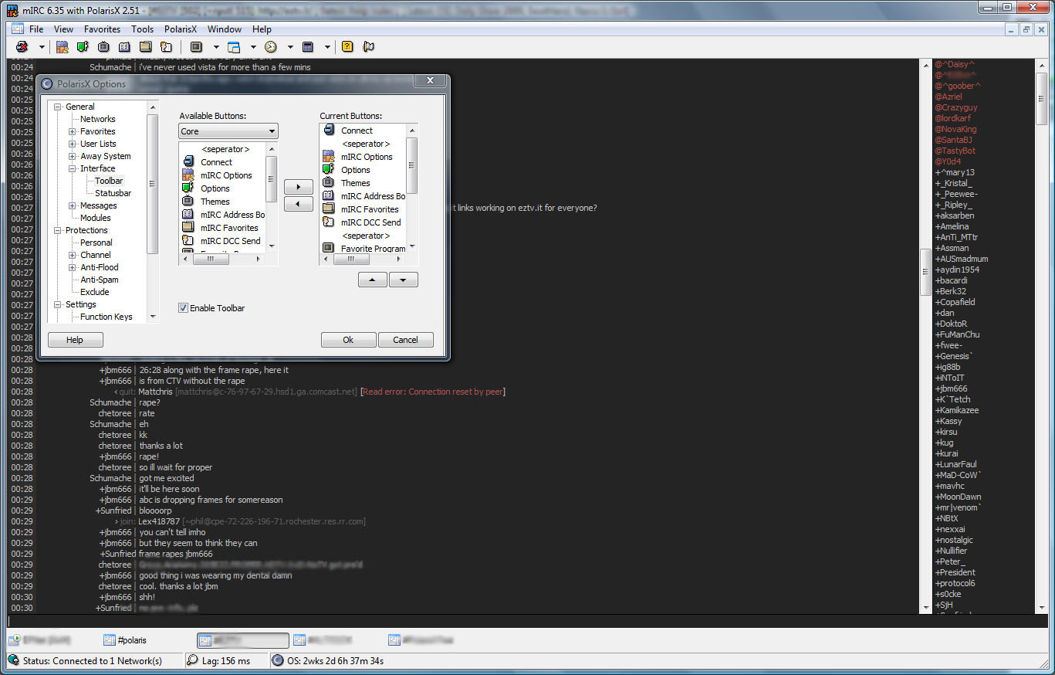
Task: Select user +FuManChu in the nicklist
Action: coord(957,334)
